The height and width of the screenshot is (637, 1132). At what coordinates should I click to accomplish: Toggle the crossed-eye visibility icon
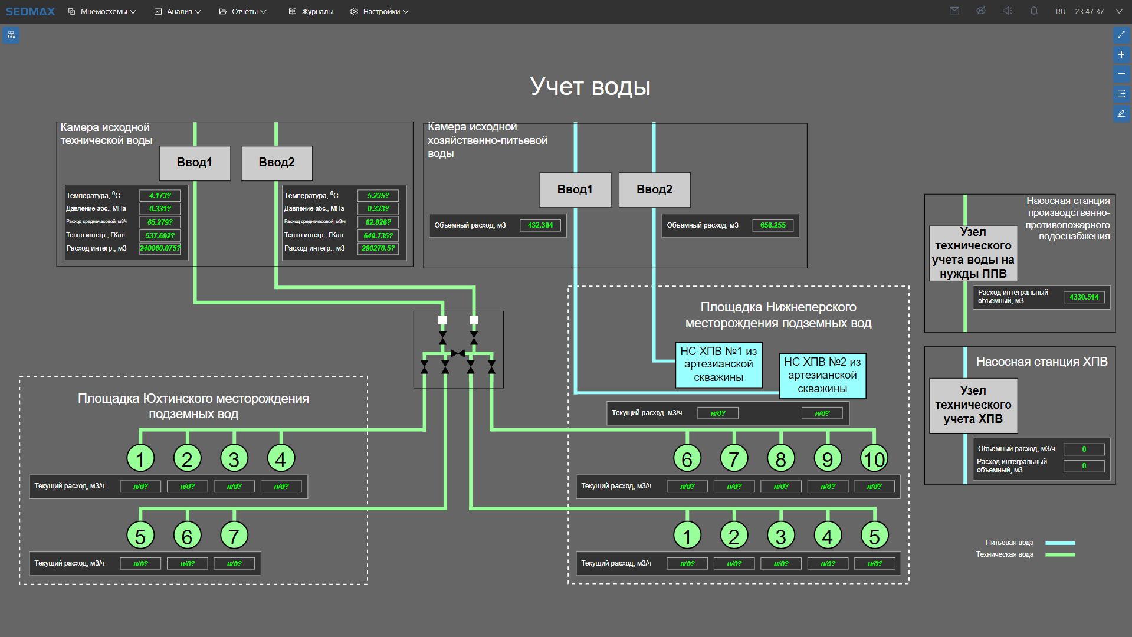[x=980, y=11]
